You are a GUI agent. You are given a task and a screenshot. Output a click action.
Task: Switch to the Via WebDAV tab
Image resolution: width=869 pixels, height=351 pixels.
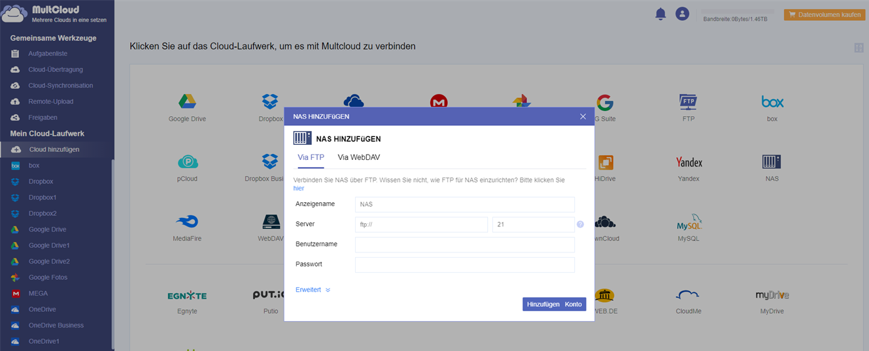point(358,157)
